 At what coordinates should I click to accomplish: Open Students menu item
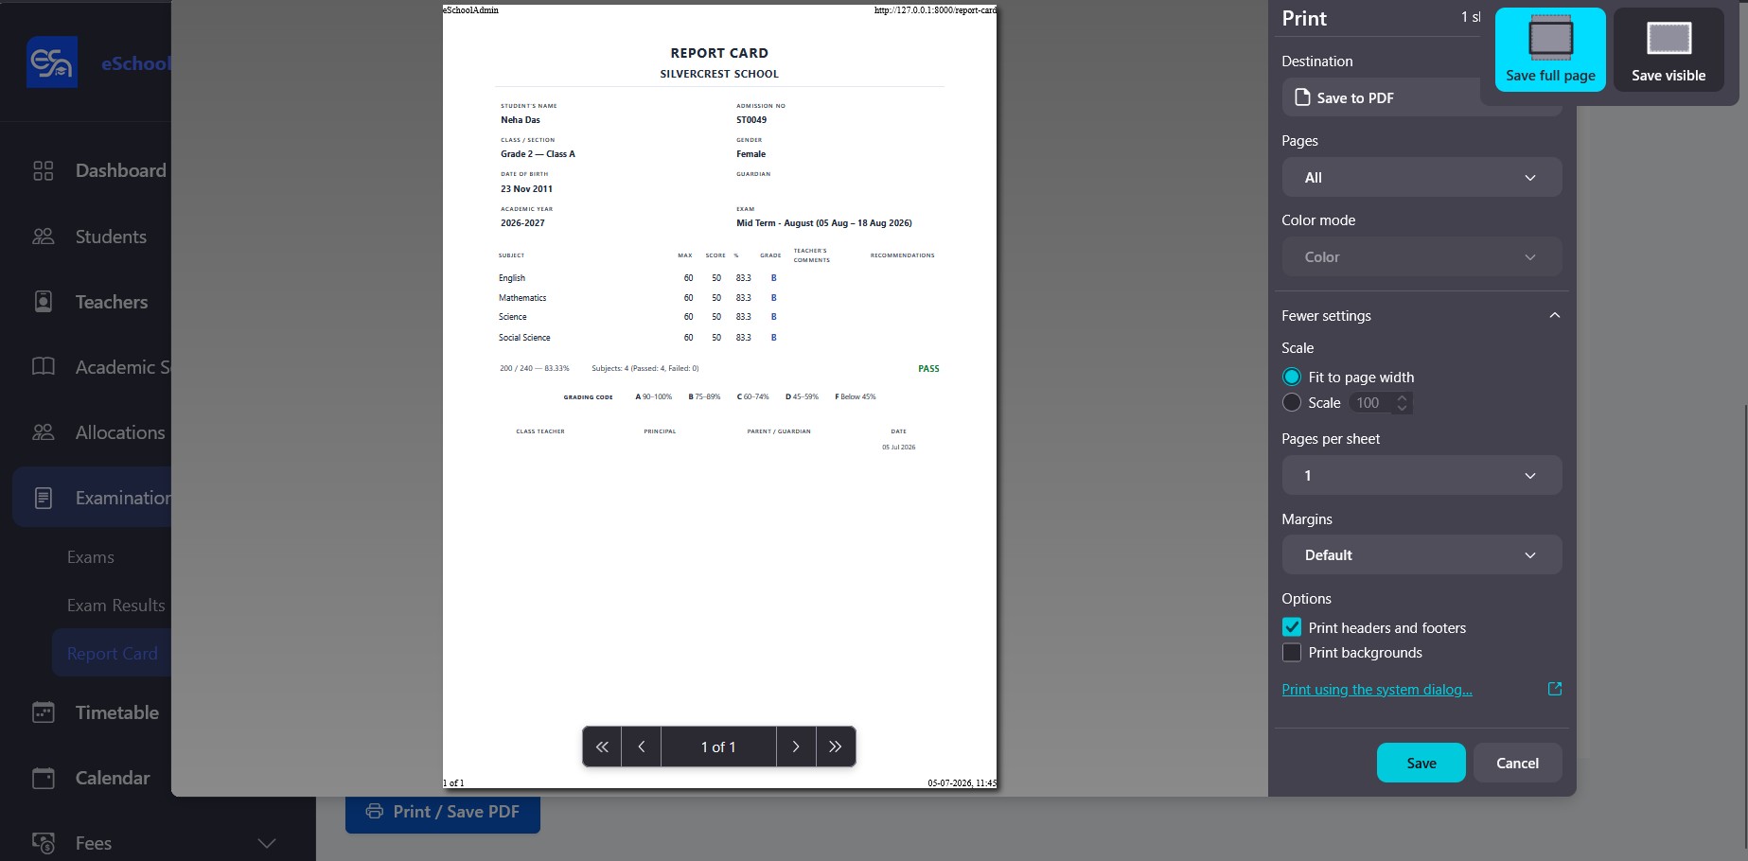coord(111,237)
